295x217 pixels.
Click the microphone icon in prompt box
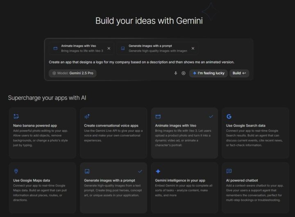click(176, 73)
